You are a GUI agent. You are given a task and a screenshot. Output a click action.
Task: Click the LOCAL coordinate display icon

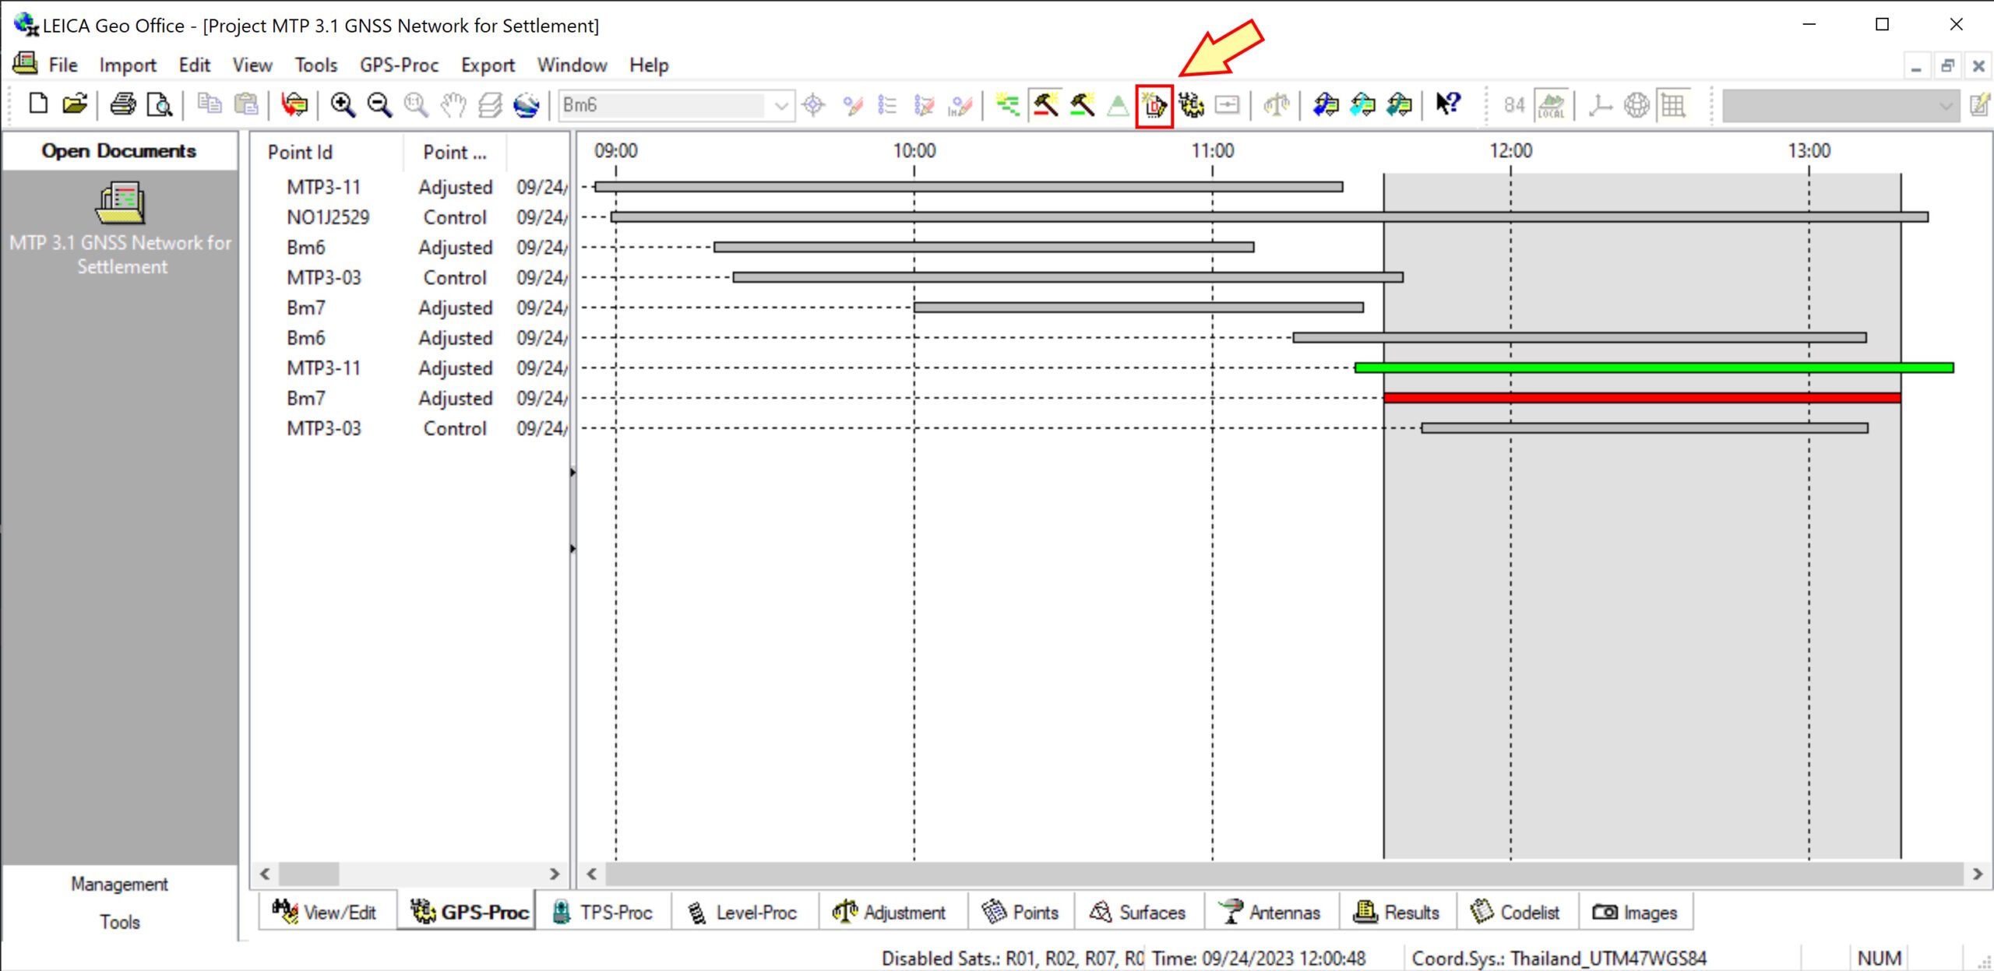[x=1552, y=105]
